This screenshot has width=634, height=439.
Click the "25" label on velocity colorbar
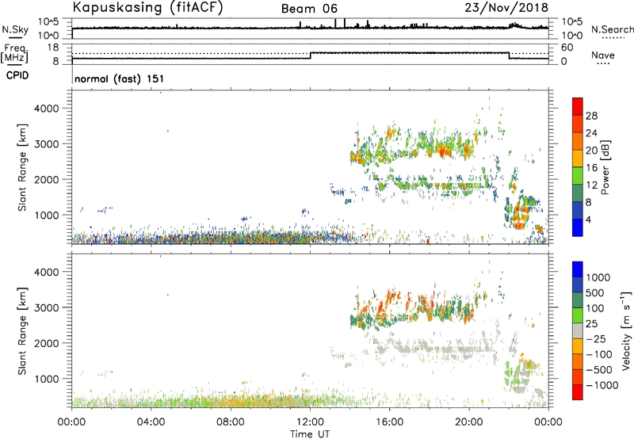592,324
